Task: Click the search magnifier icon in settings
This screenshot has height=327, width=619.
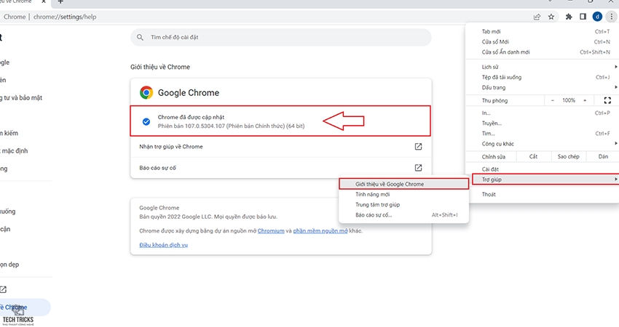Action: click(140, 38)
